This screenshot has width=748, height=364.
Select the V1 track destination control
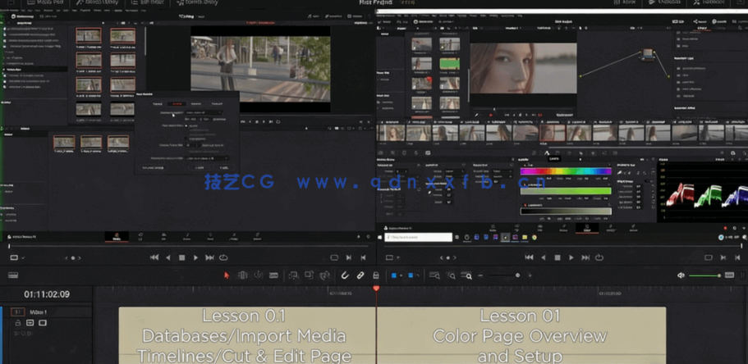[17, 312]
